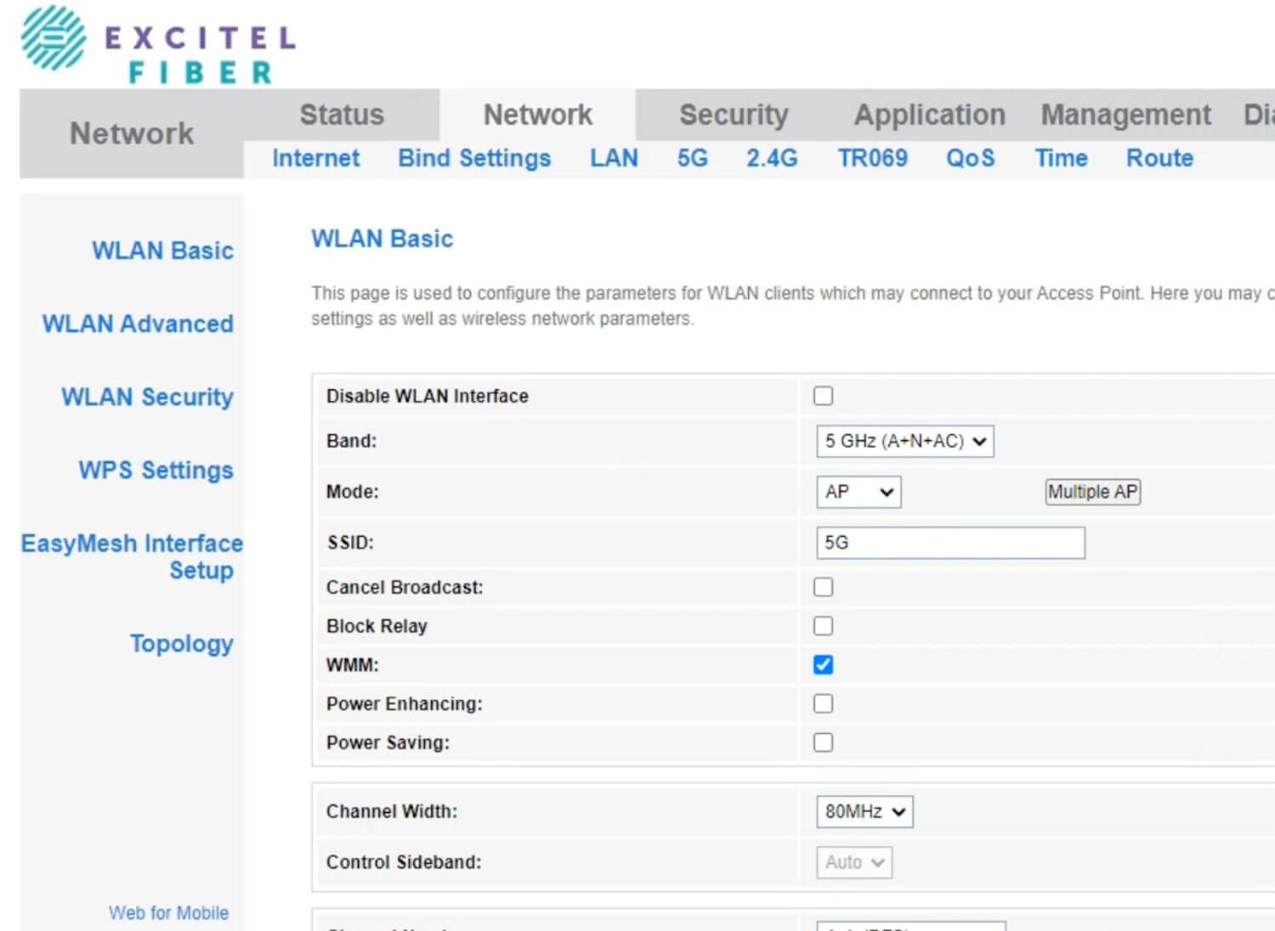Open WLAN Advanced settings in sidebar
The width and height of the screenshot is (1275, 931).
(138, 324)
